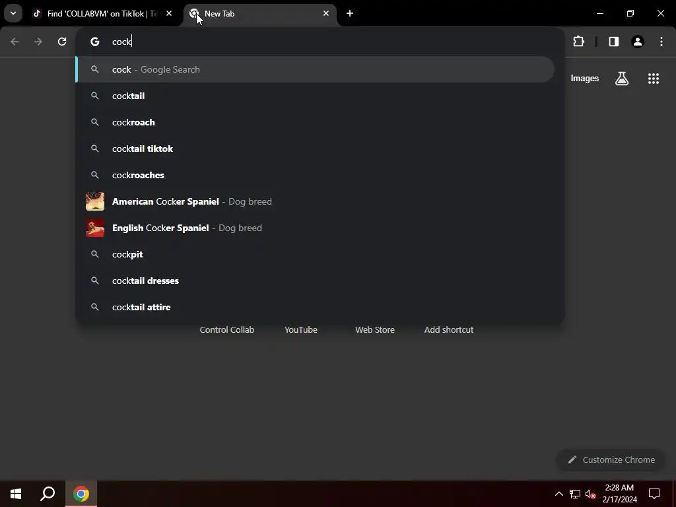Open Windows taskbar search
676x507 pixels.
(x=48, y=494)
